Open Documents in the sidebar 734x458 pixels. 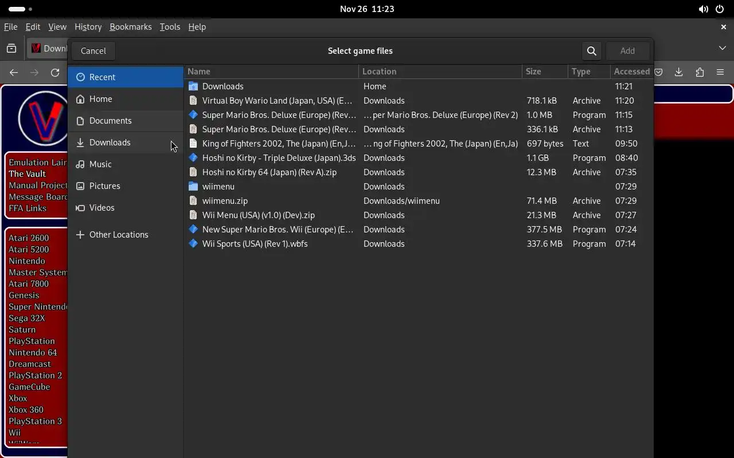pyautogui.click(x=126, y=121)
